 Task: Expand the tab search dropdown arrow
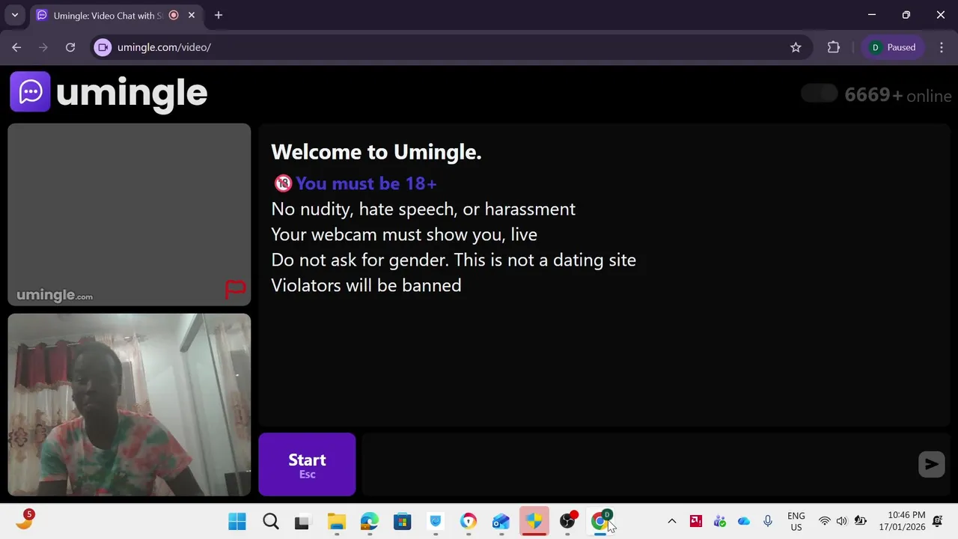click(14, 15)
